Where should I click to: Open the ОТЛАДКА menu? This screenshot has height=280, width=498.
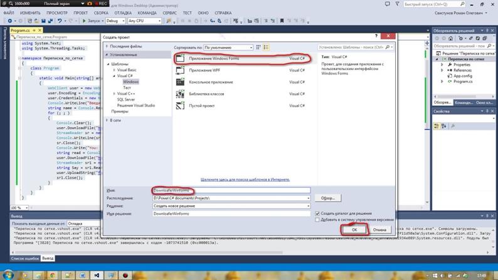[x=123, y=13]
